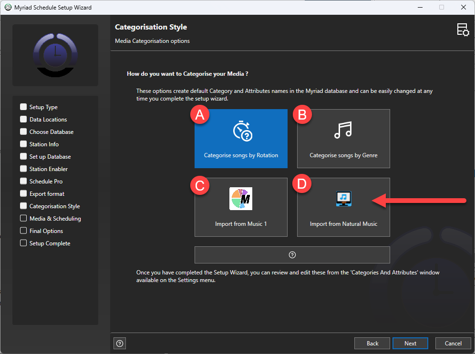475x354 pixels.
Task: Click the Station Info step label
Action: click(44, 144)
